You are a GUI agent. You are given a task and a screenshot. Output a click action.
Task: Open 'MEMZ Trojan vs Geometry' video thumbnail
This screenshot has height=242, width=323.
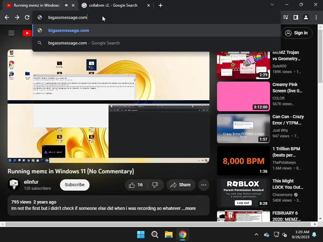point(243,65)
